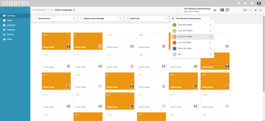Select the Performance radio button
Viewport: 265px width, 121px height.
(x=36, y=18)
